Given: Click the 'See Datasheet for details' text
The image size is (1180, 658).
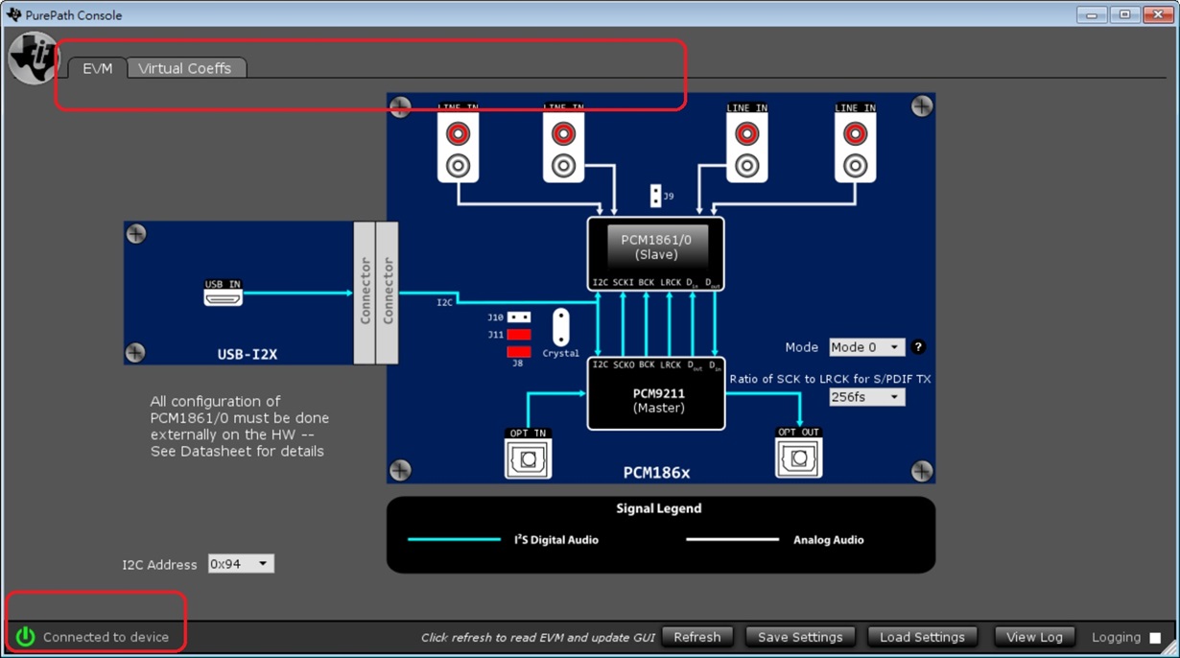Looking at the screenshot, I should 237,451.
